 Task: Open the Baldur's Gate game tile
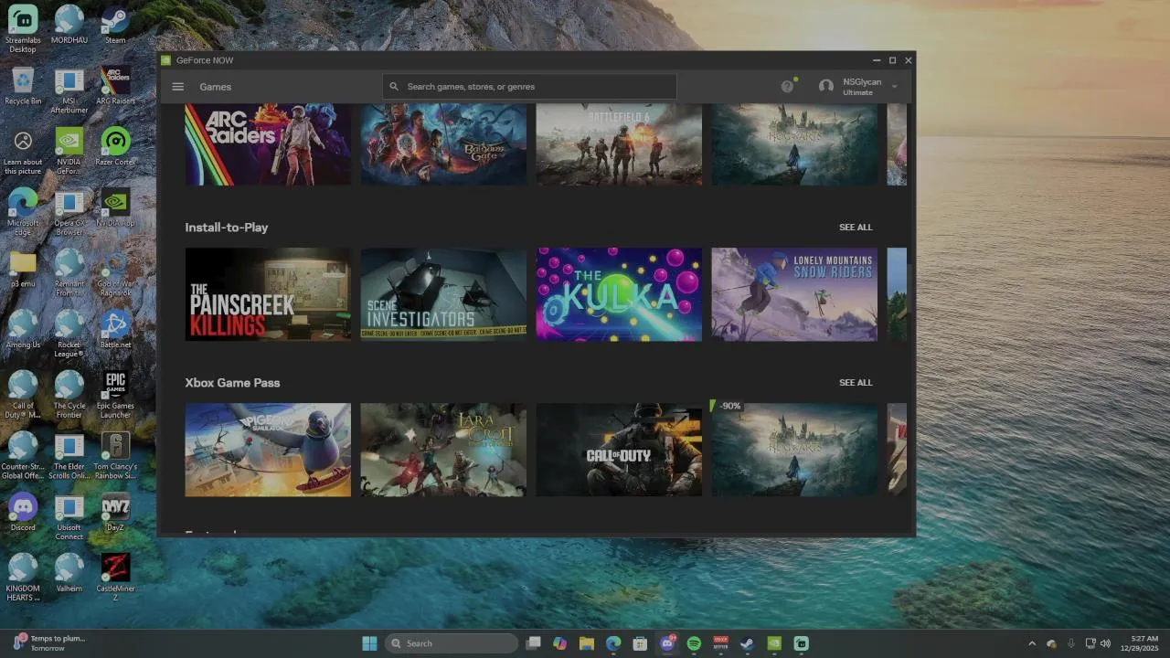[443, 144]
